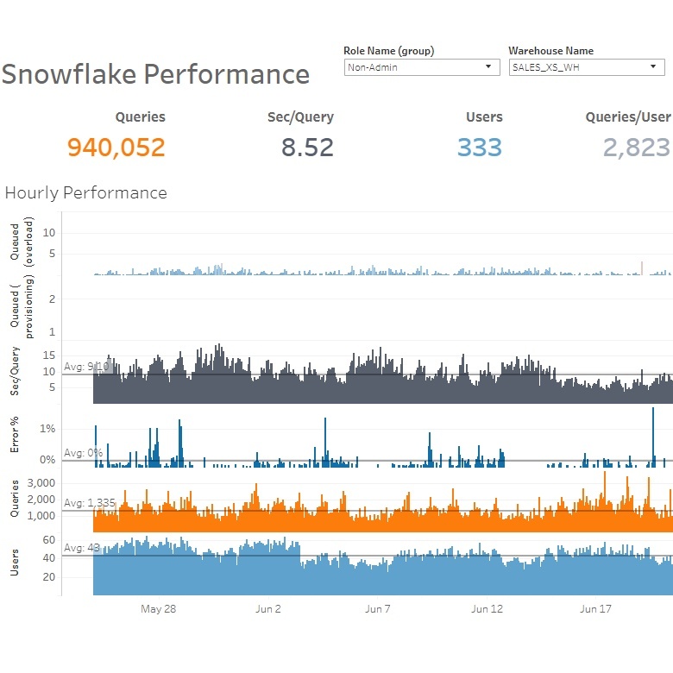Open the Role Name (group) dropdown
The image size is (673, 673).
[421, 67]
